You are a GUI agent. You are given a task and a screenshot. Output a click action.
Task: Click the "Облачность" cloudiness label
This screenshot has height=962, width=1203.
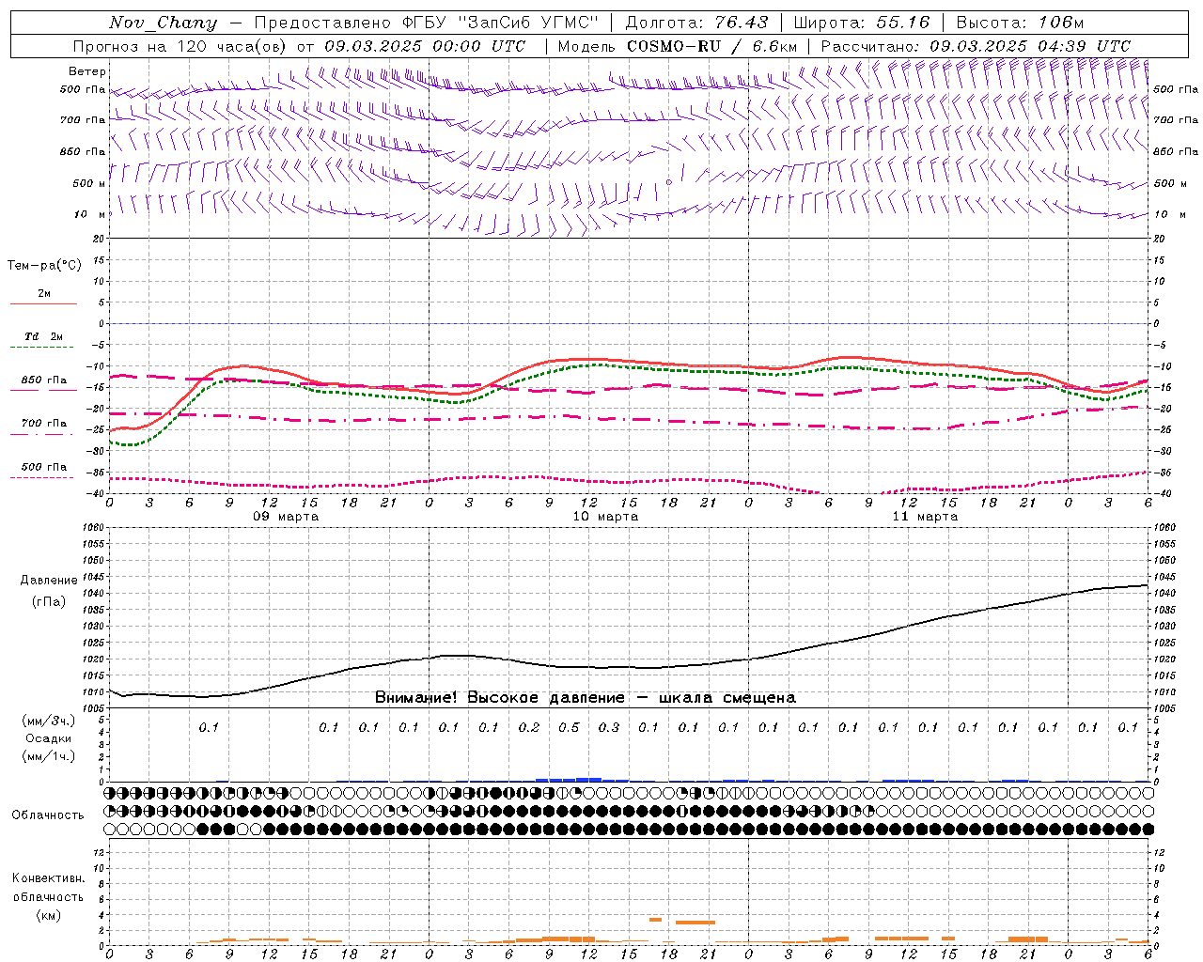tap(48, 815)
